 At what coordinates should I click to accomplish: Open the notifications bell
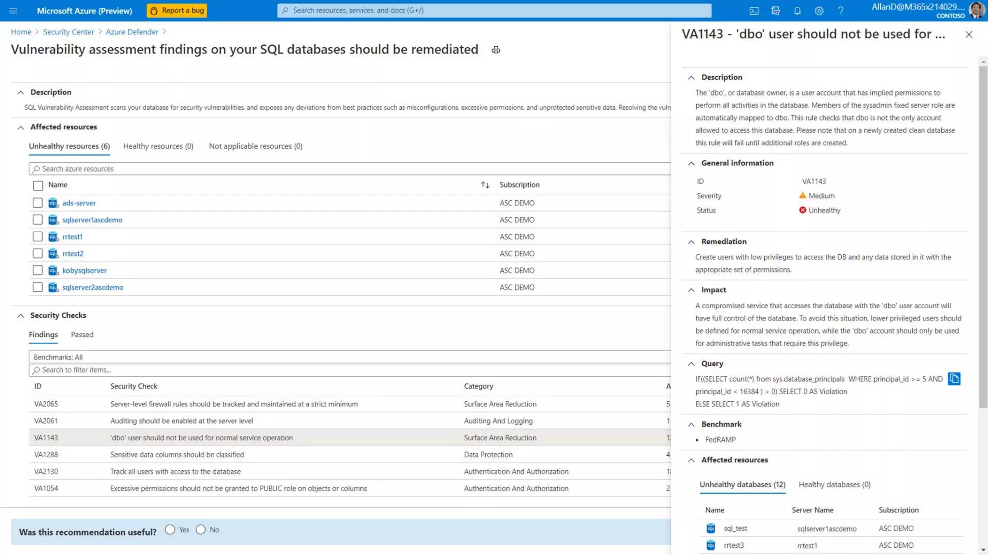click(x=797, y=11)
